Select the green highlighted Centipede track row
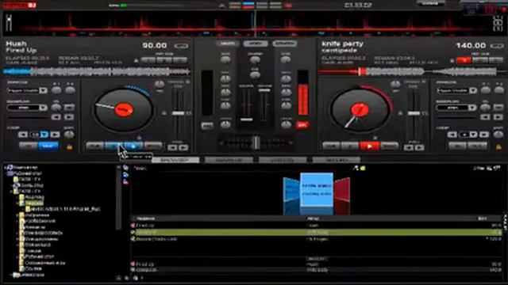The height and width of the screenshot is (285, 508). (x=317, y=232)
